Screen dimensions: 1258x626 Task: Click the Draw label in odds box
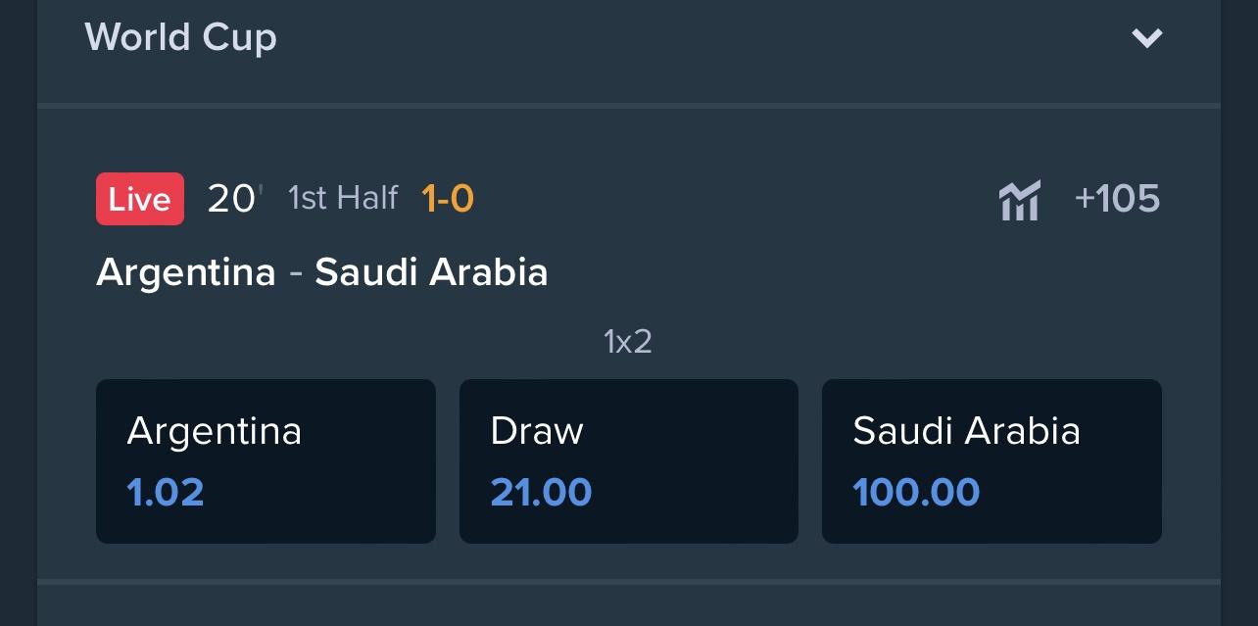[537, 431]
